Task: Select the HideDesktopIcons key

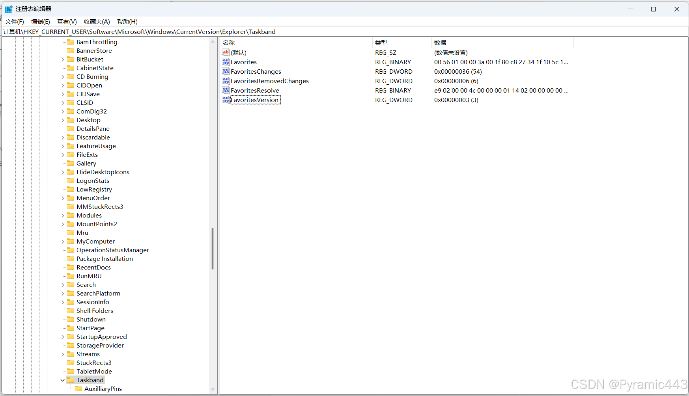Action: [103, 172]
